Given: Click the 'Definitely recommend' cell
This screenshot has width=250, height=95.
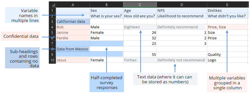Looking at the screenshot, I should (182, 27).
